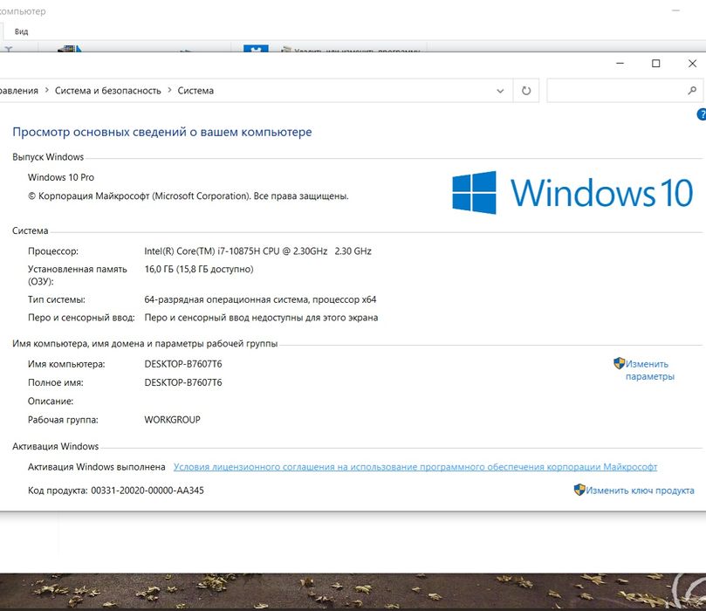Expand chevron after 'Система и безопасность'
This screenshot has height=611, width=706.
coord(169,91)
